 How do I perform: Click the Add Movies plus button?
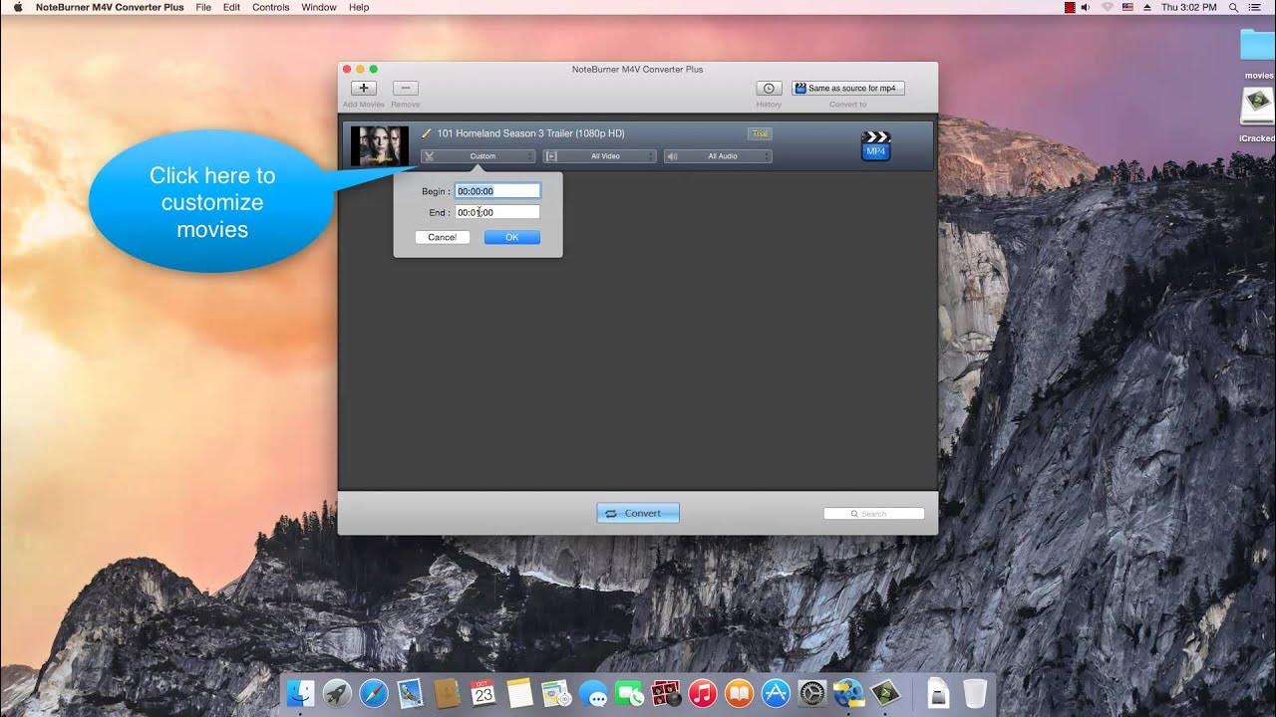coord(364,89)
